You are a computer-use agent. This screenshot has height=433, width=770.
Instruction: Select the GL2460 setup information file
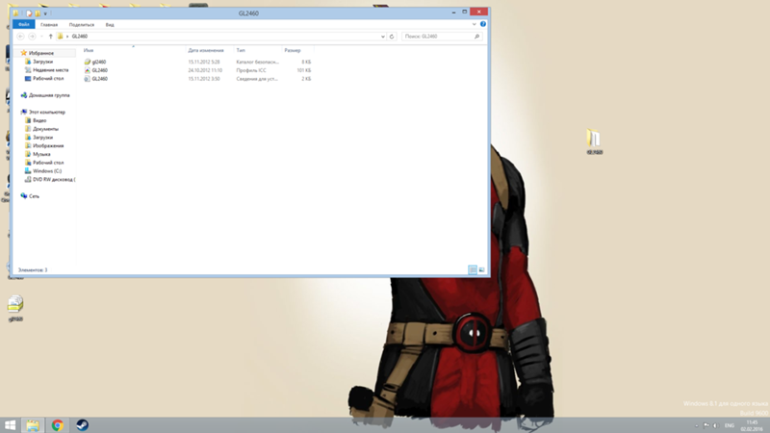pyautogui.click(x=100, y=79)
